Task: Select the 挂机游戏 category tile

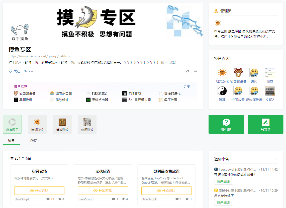Action: 37,124
